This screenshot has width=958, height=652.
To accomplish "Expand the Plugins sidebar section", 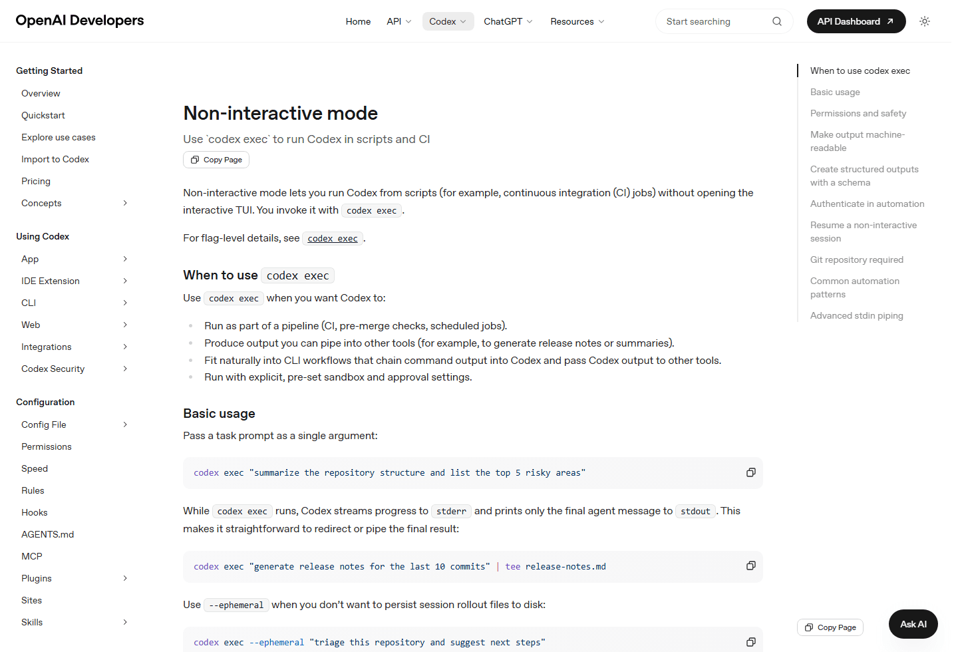I will (125, 578).
